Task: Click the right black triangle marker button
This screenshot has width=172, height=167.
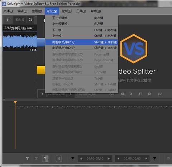Action: point(155,158)
